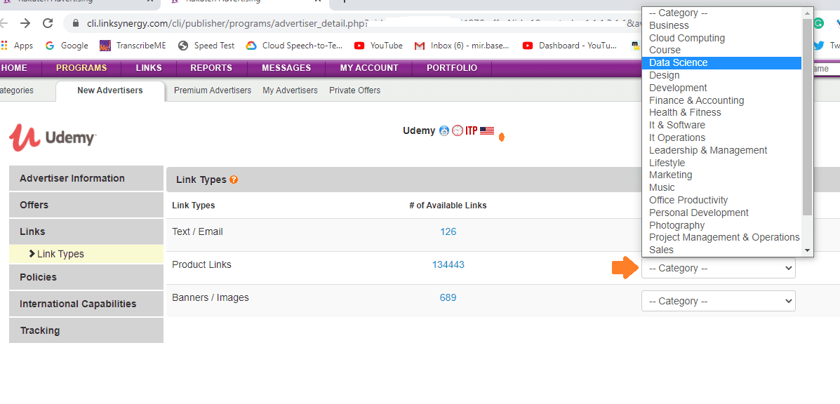
Task: Click the category list scroll-down arrow
Action: point(807,250)
